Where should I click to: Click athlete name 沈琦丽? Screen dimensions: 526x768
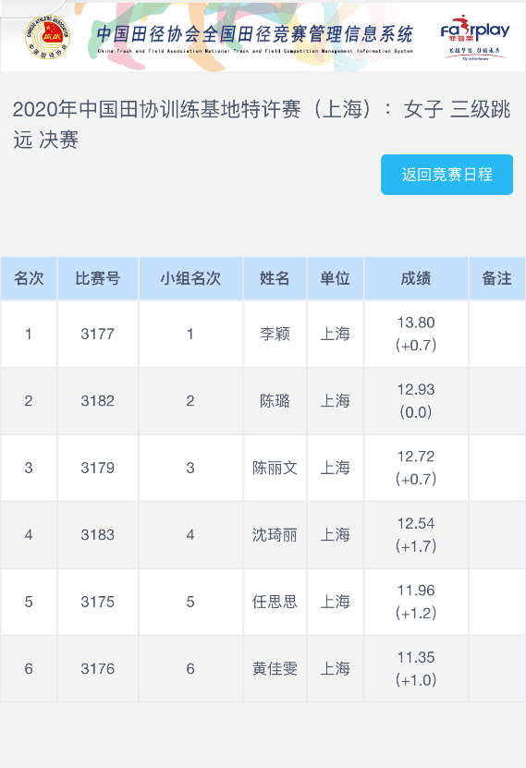(275, 535)
